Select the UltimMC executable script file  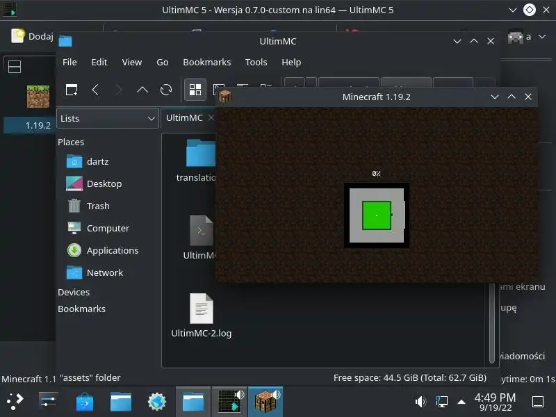coord(202,231)
